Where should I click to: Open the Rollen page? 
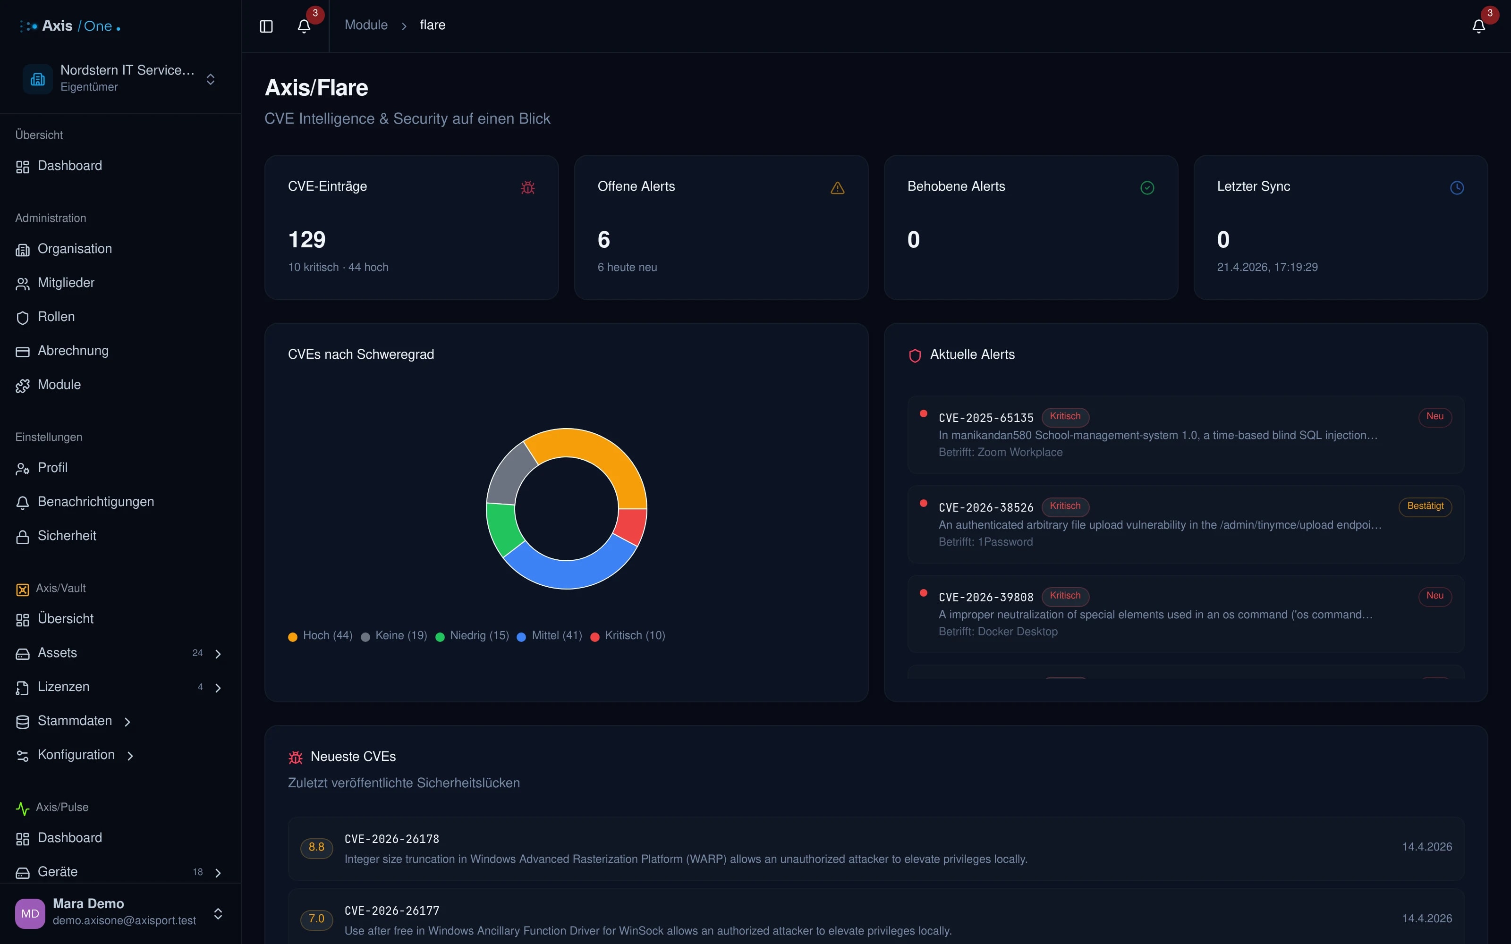[120, 317]
